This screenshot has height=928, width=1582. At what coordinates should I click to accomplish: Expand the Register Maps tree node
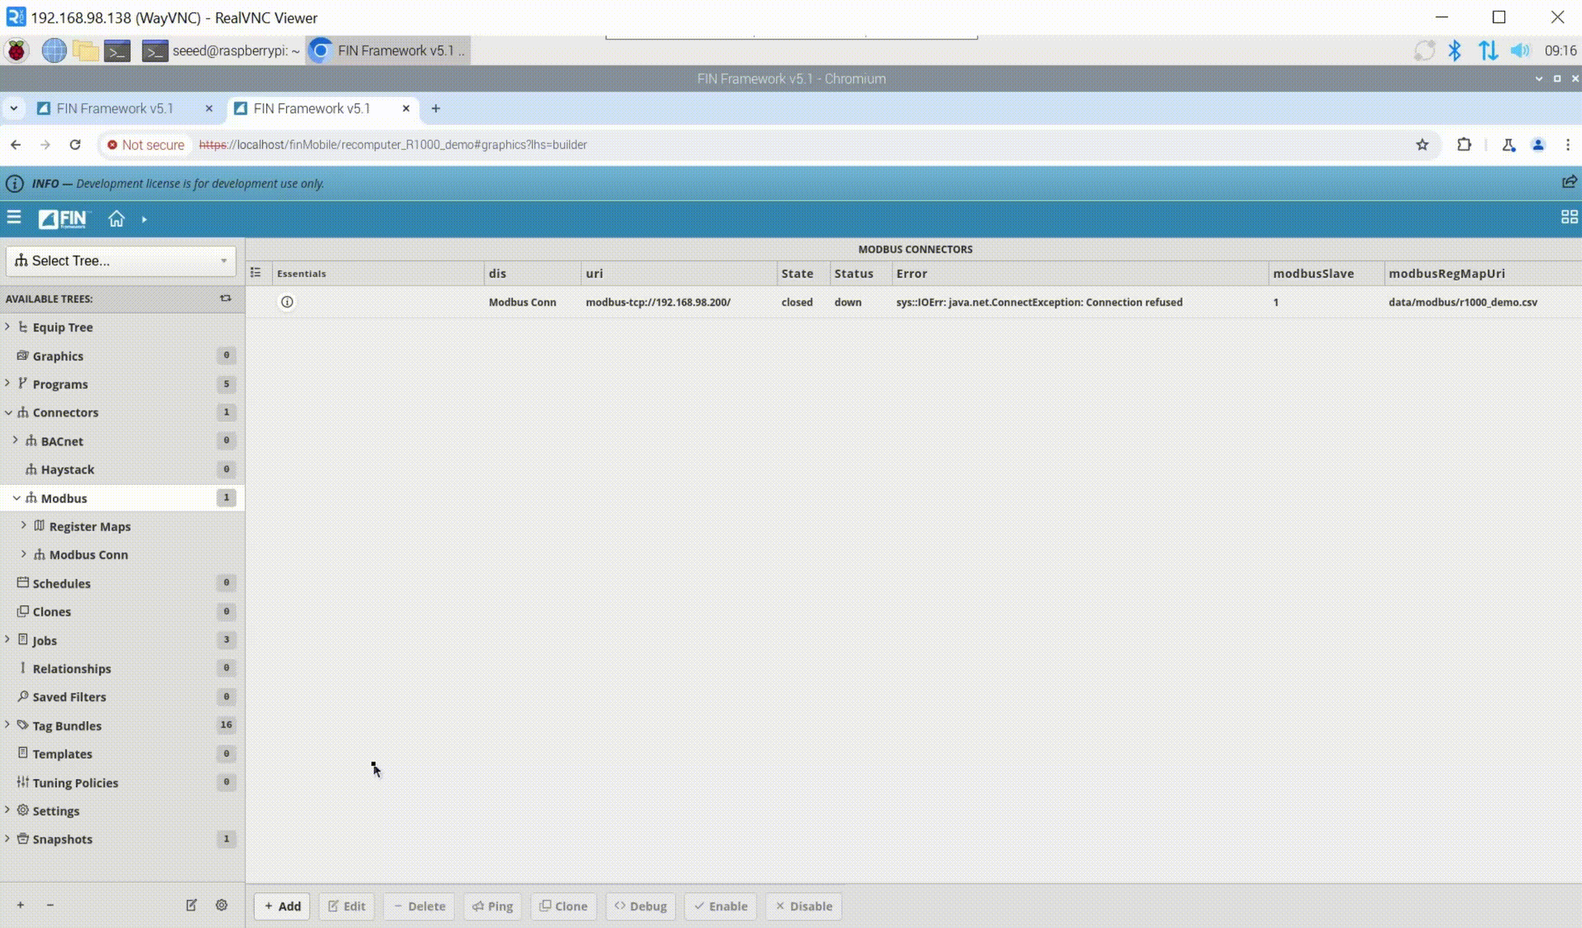coord(24,526)
